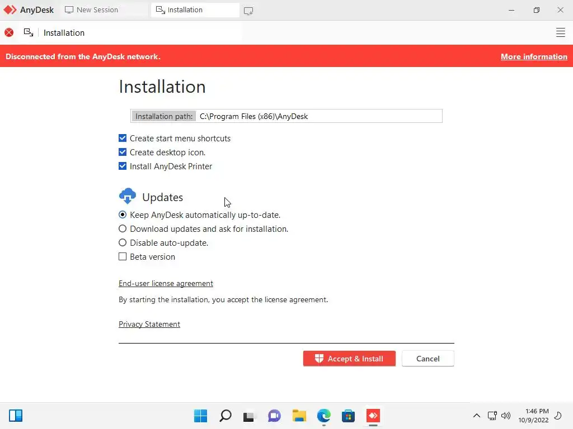
Task: Uncheck Install AnyDesk Printer
Action: tap(123, 166)
